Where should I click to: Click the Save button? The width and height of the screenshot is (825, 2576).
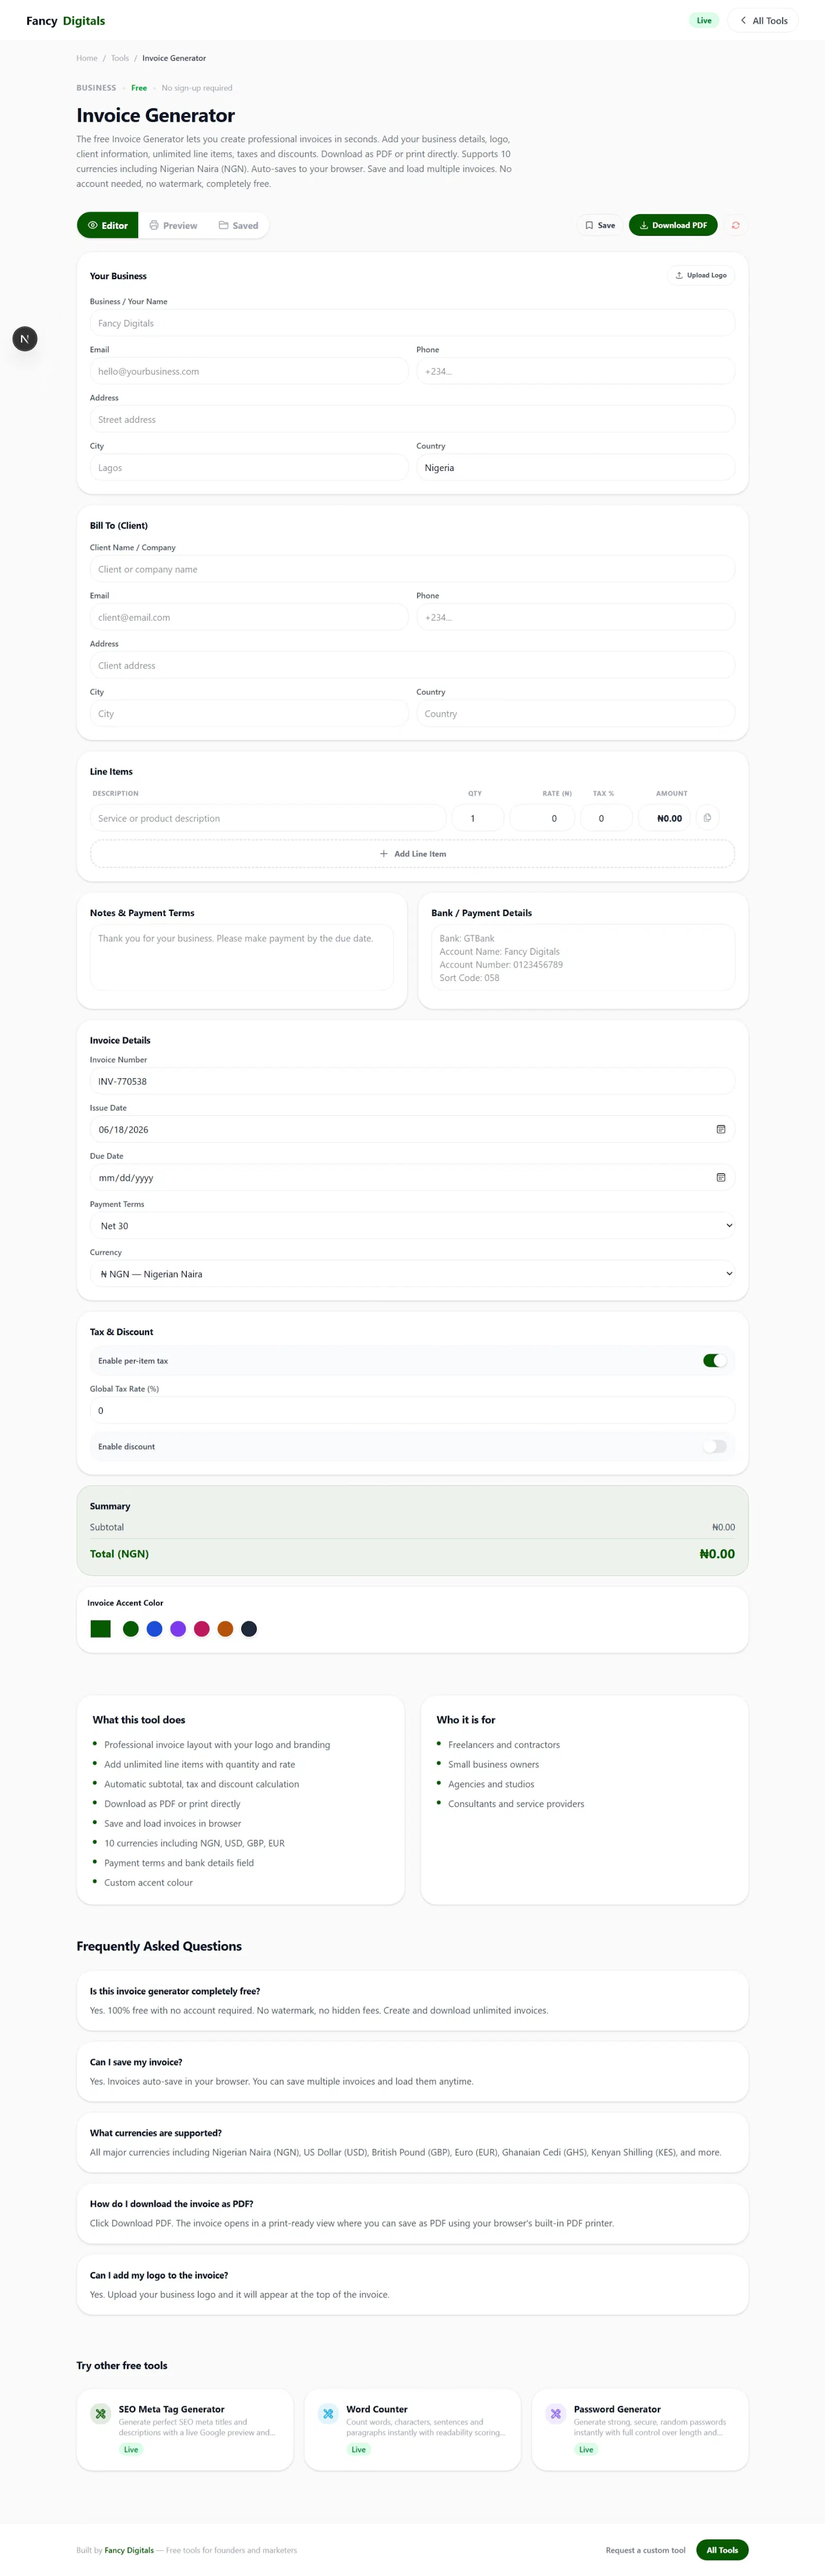pyautogui.click(x=600, y=225)
